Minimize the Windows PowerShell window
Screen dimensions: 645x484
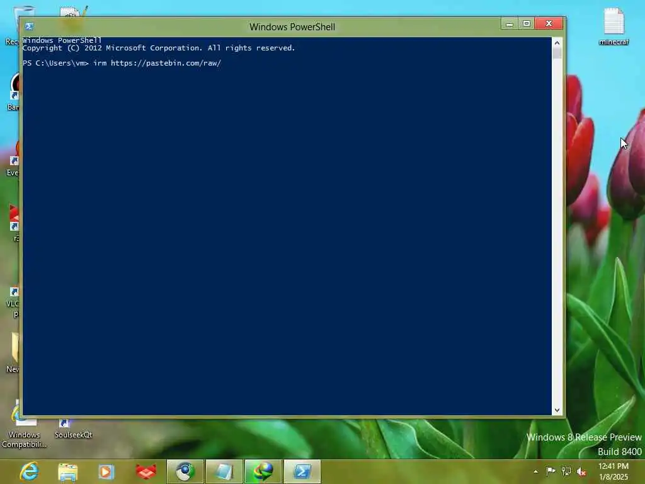click(509, 23)
